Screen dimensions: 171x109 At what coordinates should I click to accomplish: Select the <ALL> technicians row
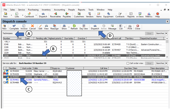coord(84,42)
